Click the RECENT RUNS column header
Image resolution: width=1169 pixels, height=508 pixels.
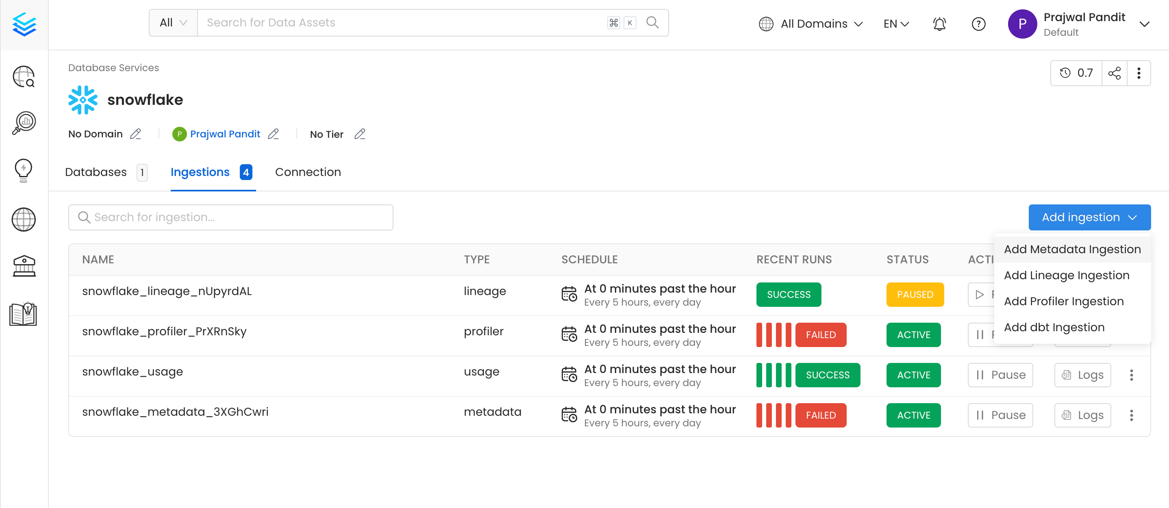[x=794, y=259]
